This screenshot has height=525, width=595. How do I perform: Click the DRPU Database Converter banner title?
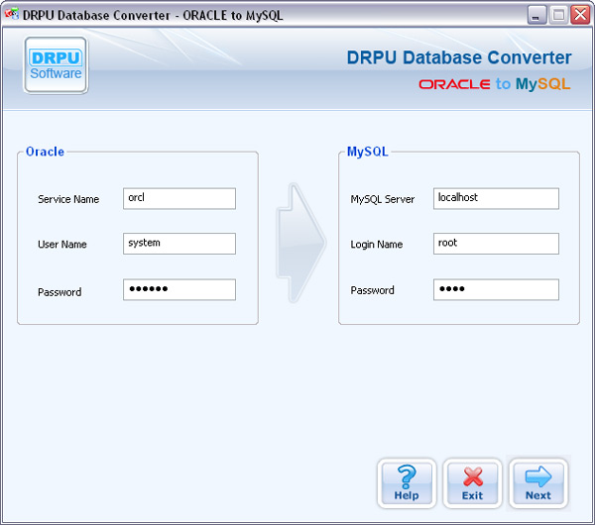(459, 57)
